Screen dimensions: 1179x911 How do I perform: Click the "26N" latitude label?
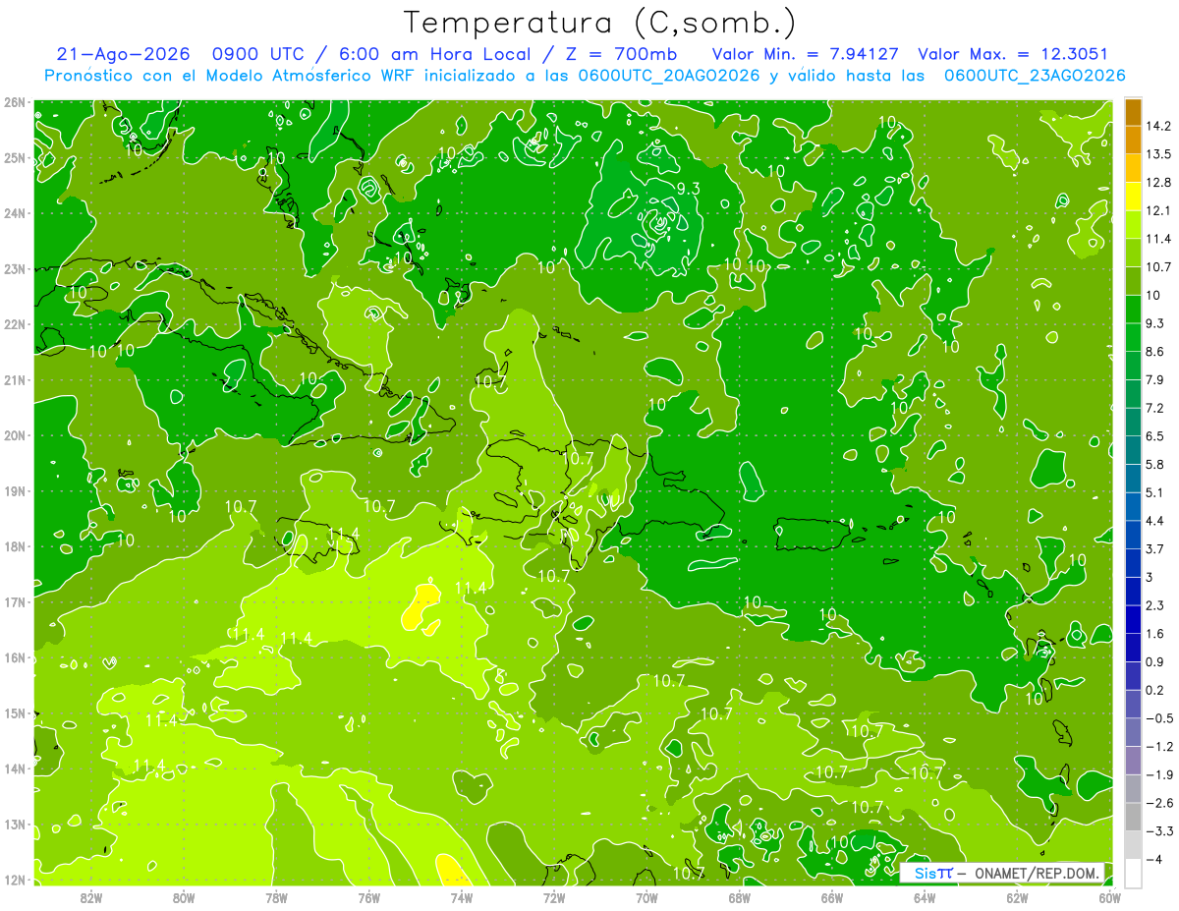point(15,102)
